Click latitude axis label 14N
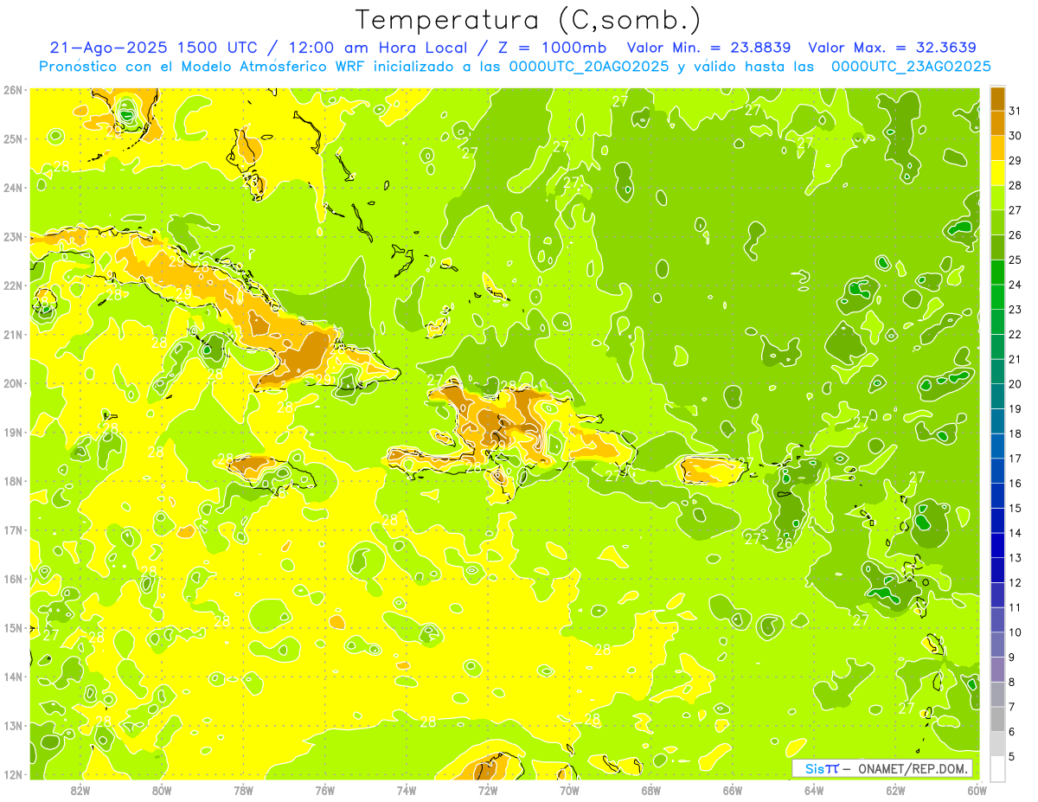Viewport: 1038px width, 802px height. point(12,677)
